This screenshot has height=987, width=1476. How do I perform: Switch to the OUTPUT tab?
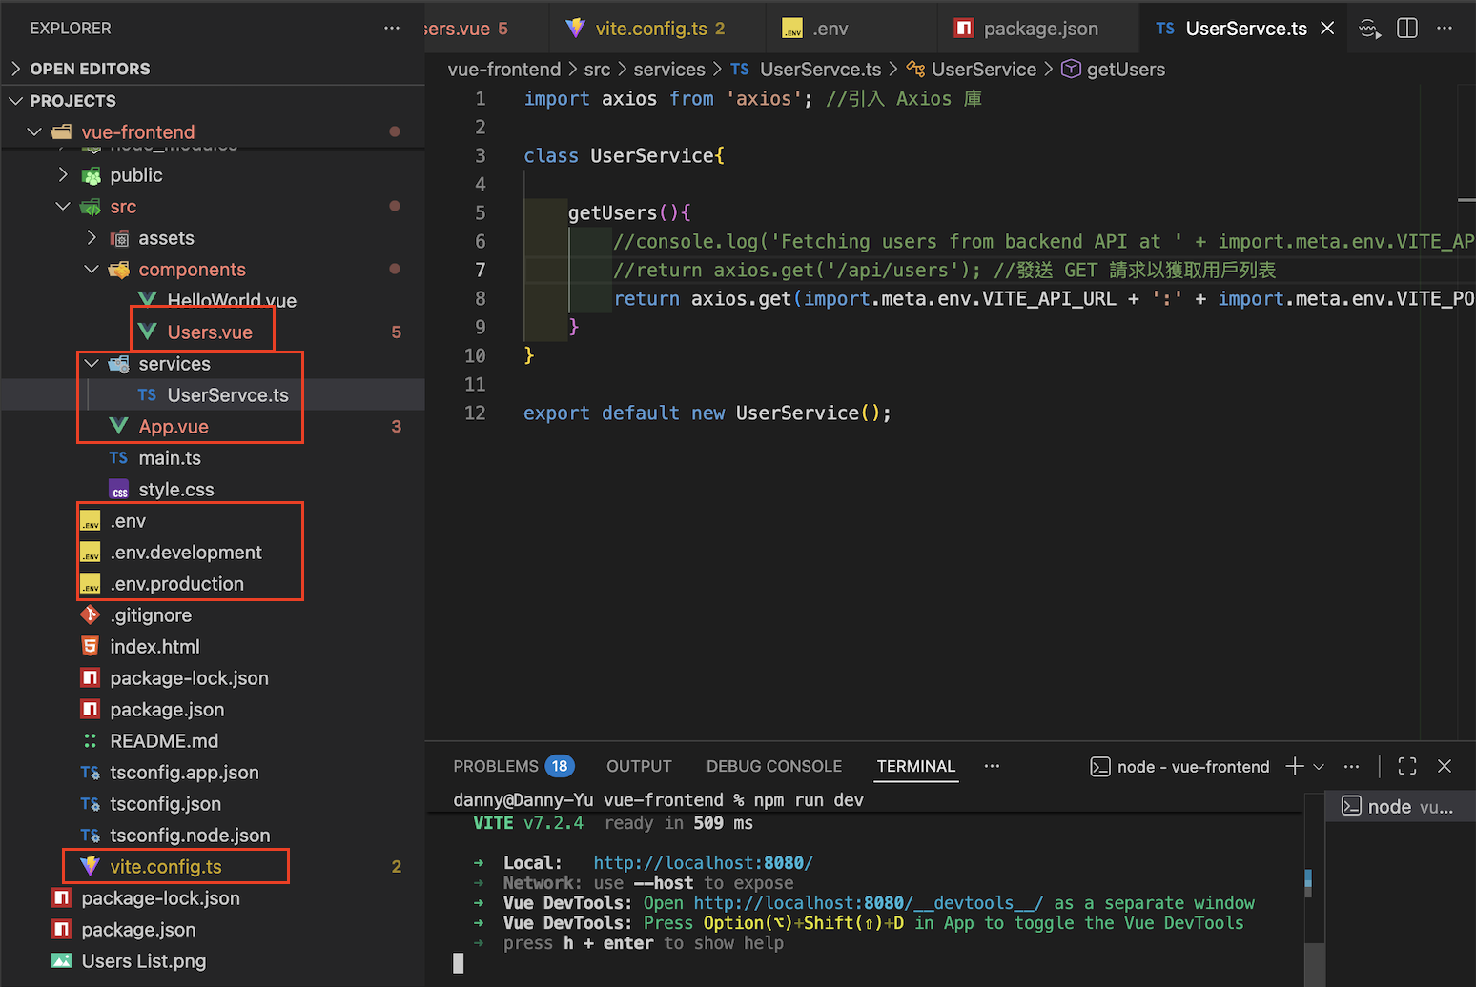[638, 766]
